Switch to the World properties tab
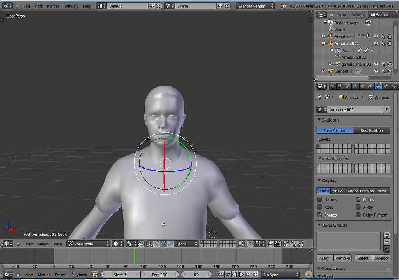 coord(355,86)
